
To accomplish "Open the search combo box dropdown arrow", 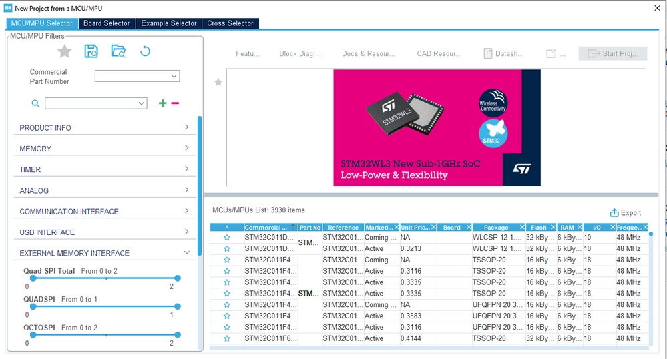I will [142, 103].
